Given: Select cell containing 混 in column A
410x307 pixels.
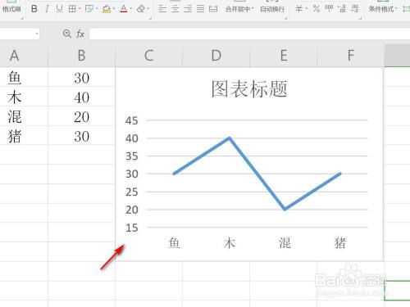Looking at the screenshot, I should 24,116.
